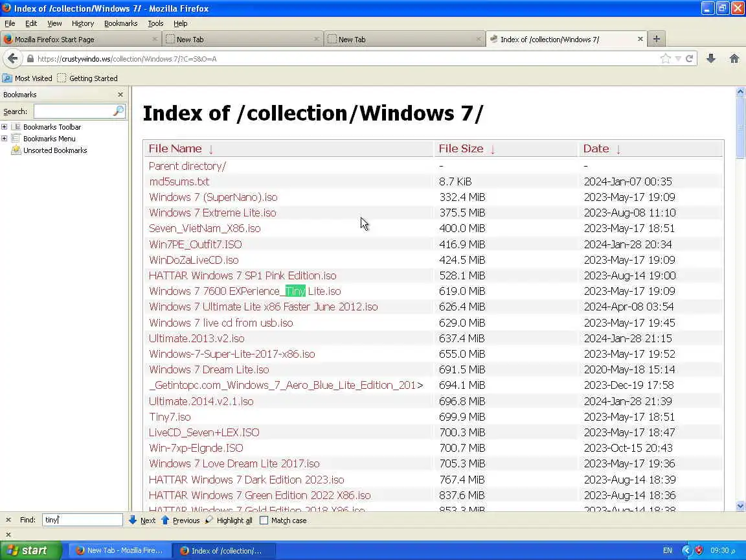Open the history dropdown arrow in the address bar
The height and width of the screenshot is (560, 746).
[x=678, y=58]
